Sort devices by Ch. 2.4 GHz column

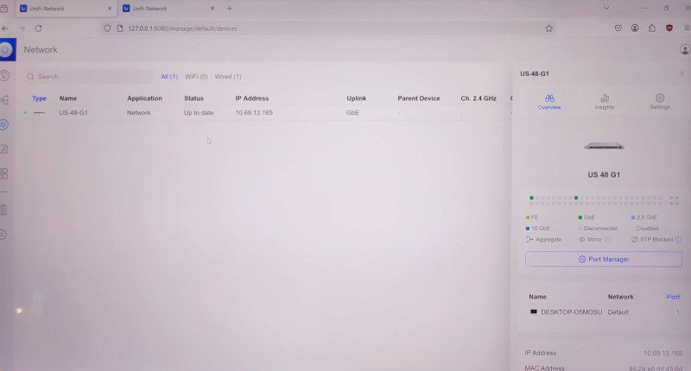tap(479, 98)
